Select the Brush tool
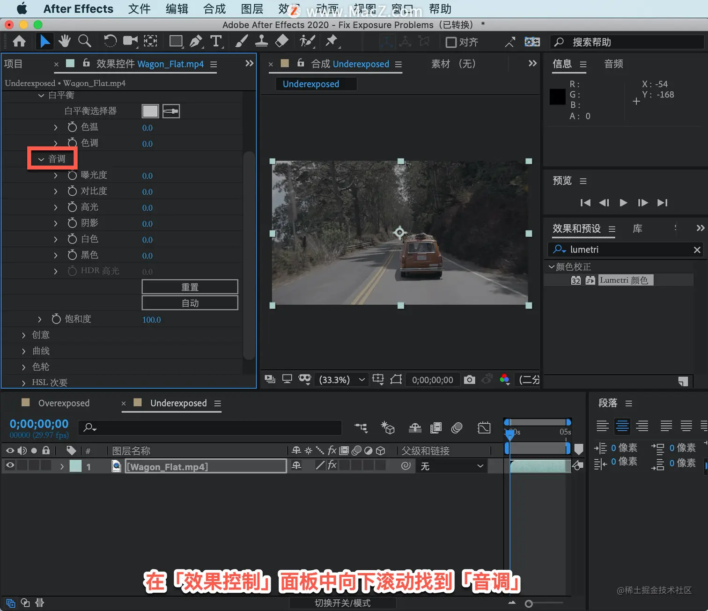The width and height of the screenshot is (708, 611). [241, 41]
